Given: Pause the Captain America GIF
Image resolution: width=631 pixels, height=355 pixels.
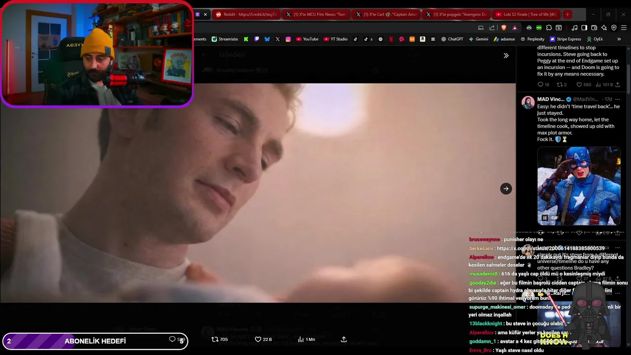Looking at the screenshot, I should [x=545, y=217].
